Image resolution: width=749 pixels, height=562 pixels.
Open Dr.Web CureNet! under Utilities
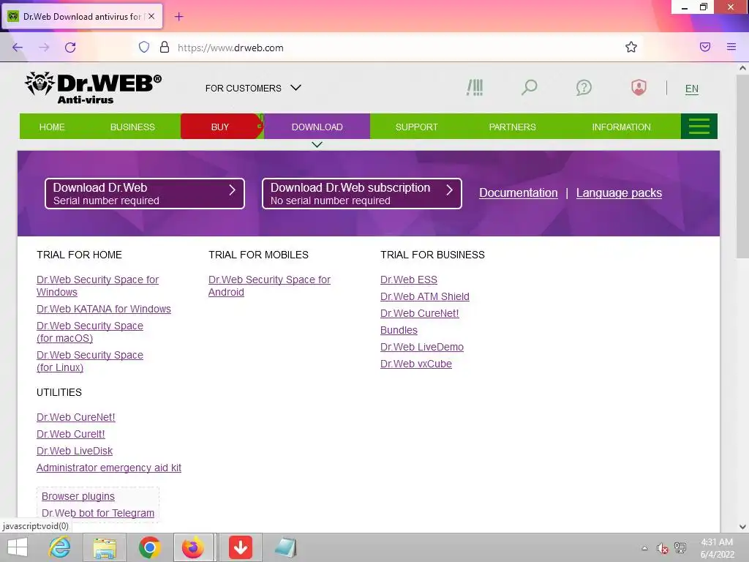tap(76, 417)
